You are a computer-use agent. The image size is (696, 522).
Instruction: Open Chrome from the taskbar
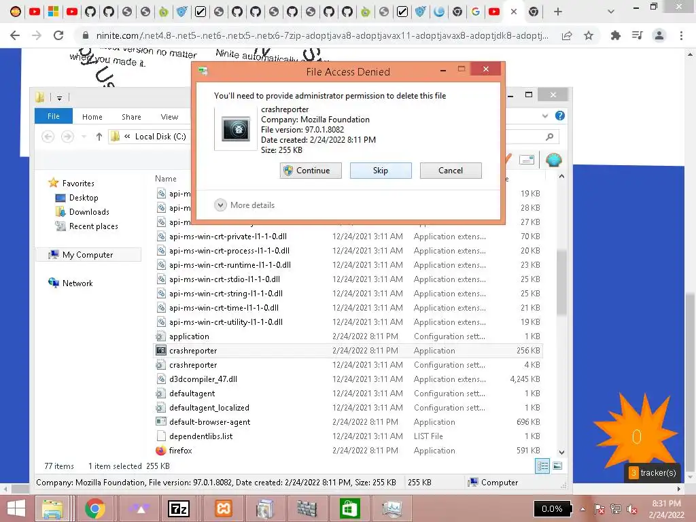95,508
